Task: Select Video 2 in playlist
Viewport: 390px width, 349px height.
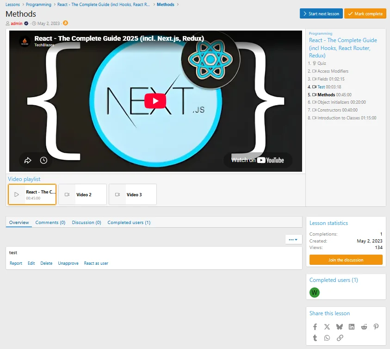Action: click(x=82, y=194)
